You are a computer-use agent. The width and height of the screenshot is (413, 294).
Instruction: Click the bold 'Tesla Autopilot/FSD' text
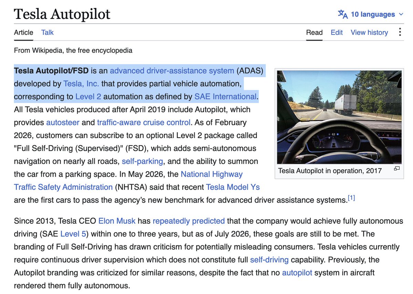pyautogui.click(x=51, y=71)
